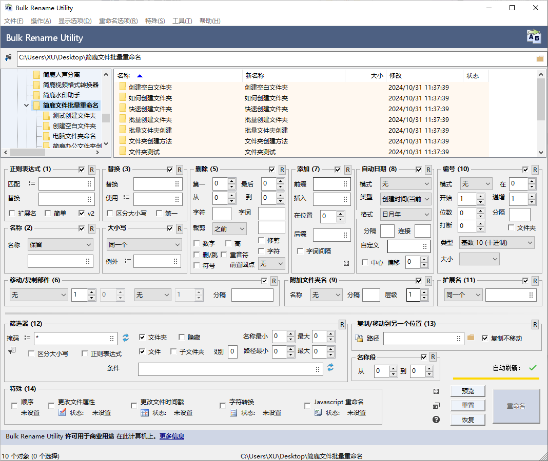Click the 预览 button

467,391
